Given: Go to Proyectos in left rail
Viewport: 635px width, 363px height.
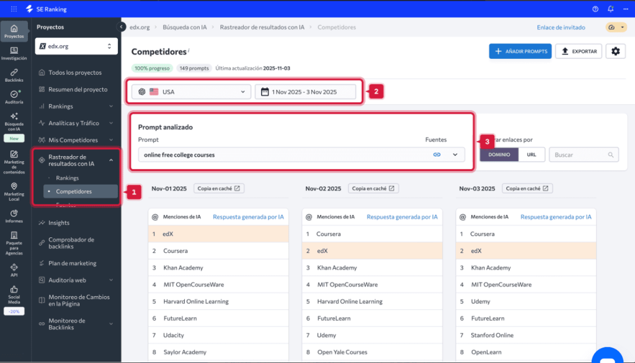Looking at the screenshot, I should 14,32.
